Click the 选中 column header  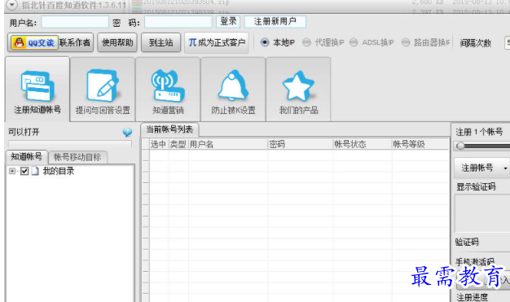point(159,144)
